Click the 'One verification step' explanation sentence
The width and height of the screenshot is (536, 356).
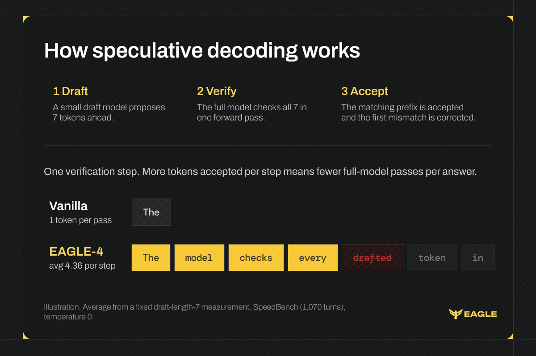tap(260, 172)
